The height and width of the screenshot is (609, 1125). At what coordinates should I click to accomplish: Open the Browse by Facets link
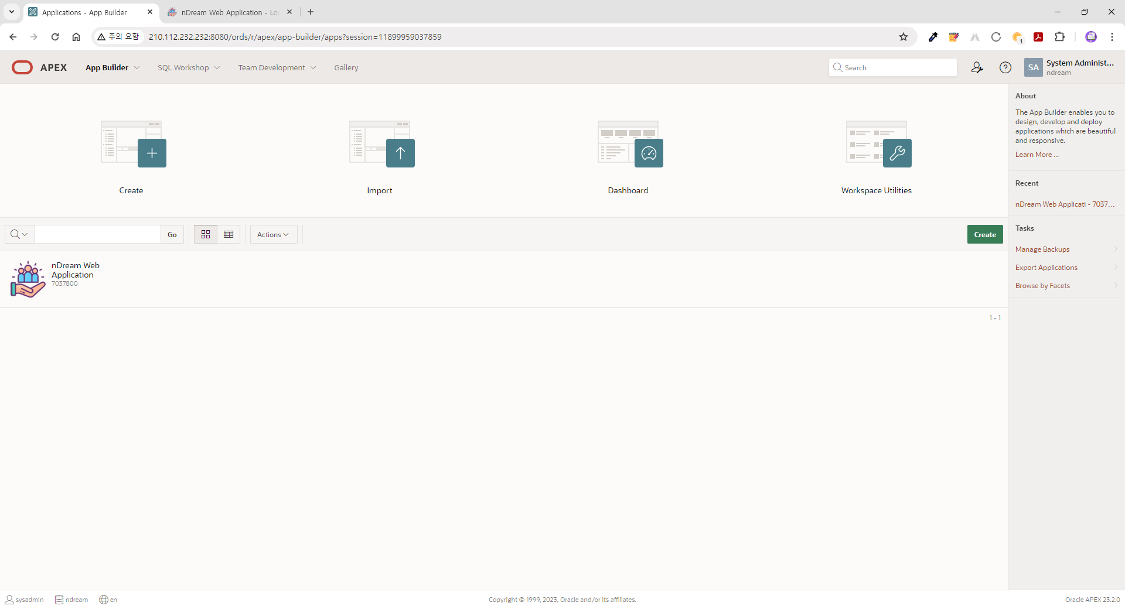(x=1042, y=285)
